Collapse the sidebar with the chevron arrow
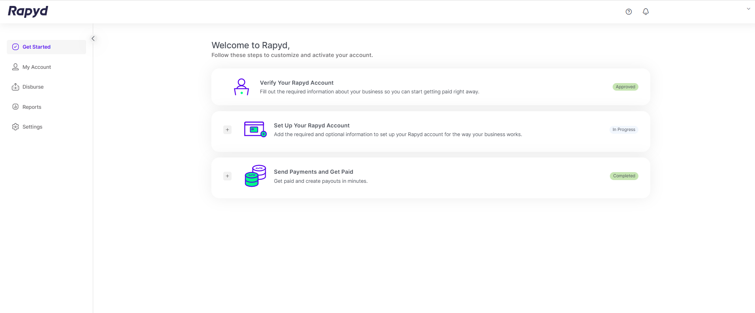This screenshot has height=313, width=755. (93, 39)
